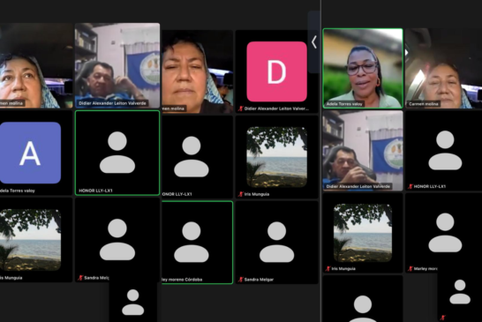482x322 pixels.
Task: Select the Sandra Melgar silhouette tile beside Córdoba tile
Action: [x=276, y=243]
